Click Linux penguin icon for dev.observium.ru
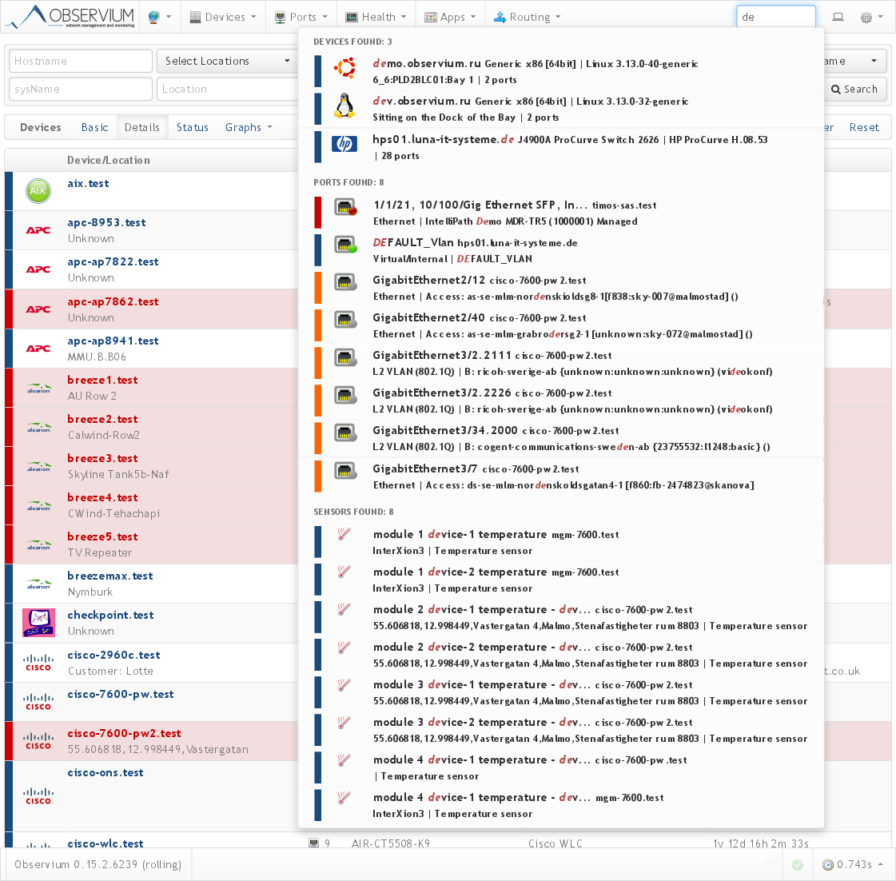Image resolution: width=896 pixels, height=881 pixels. click(344, 106)
